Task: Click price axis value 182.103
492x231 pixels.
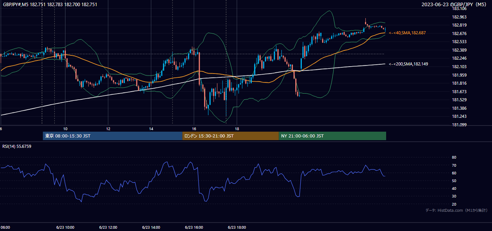Action: [459, 67]
